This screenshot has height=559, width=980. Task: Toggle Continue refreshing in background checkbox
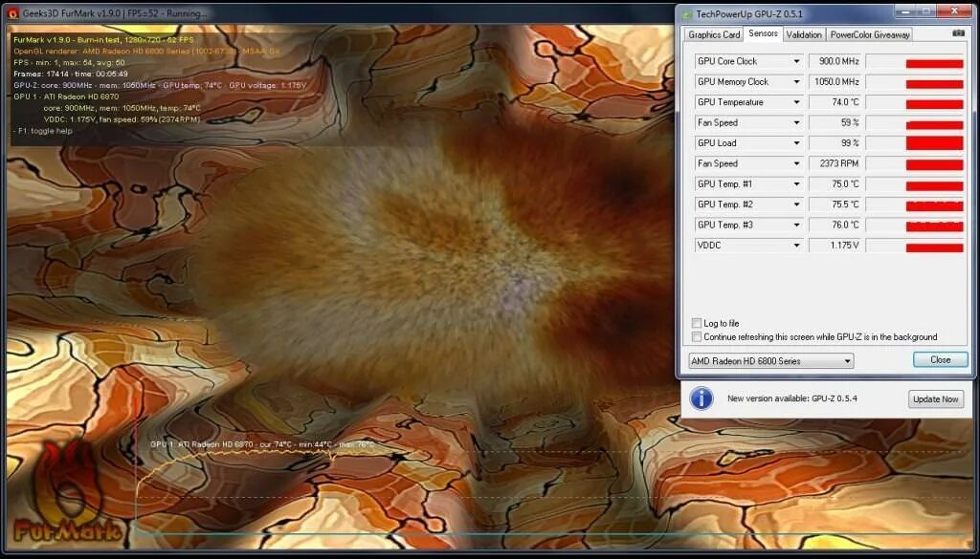click(x=697, y=337)
